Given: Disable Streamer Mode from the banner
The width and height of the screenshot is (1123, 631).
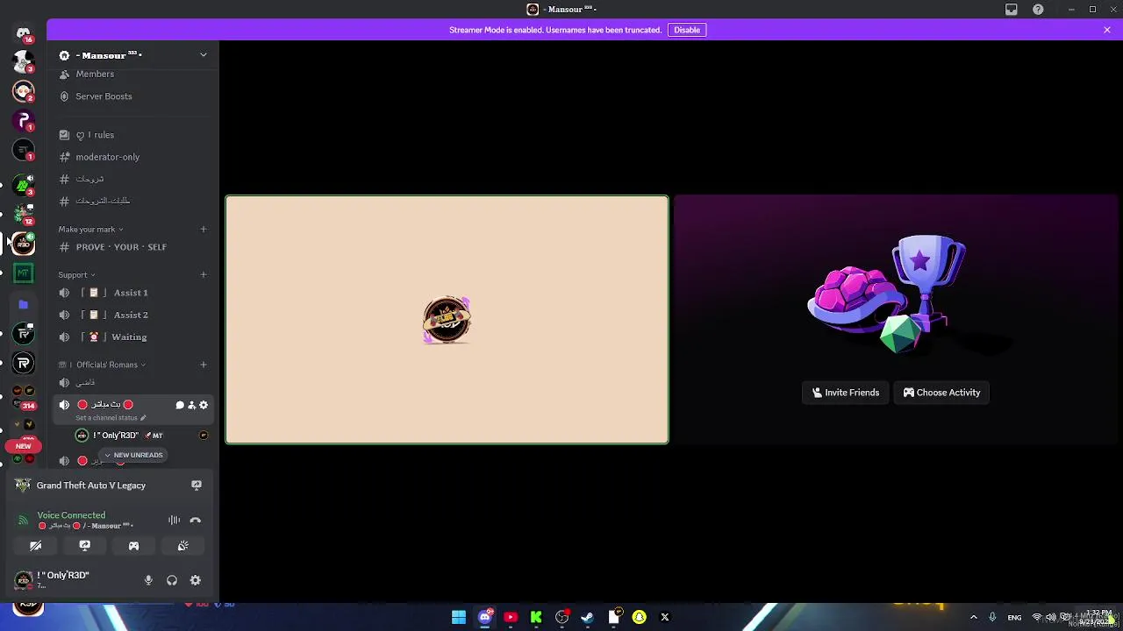Looking at the screenshot, I should tap(687, 30).
